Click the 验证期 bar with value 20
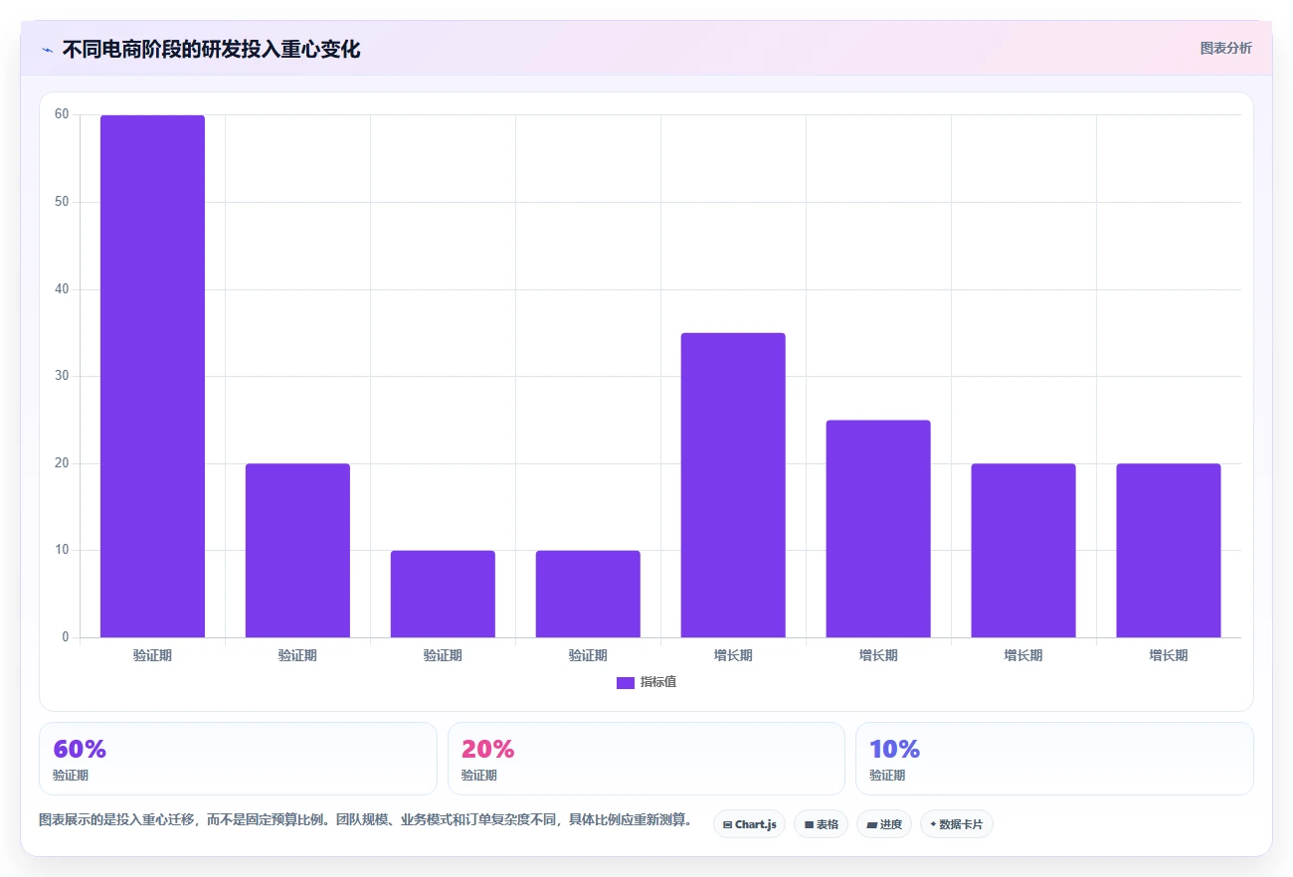 [x=297, y=551]
